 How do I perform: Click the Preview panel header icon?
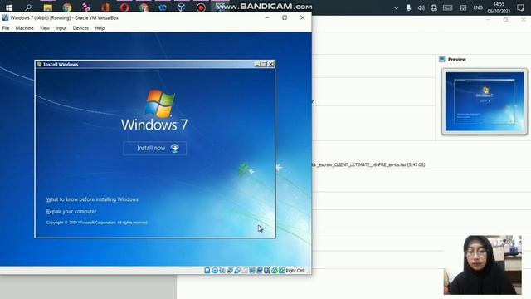coord(441,59)
